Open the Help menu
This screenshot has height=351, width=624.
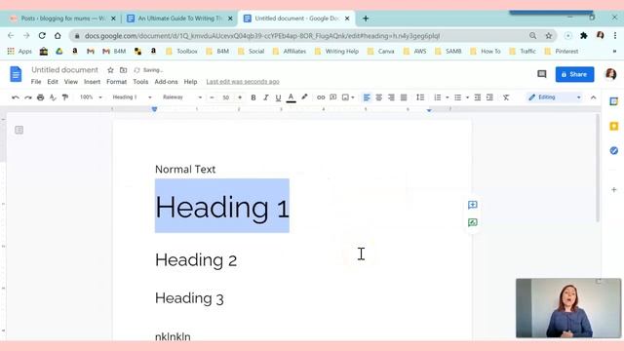[x=190, y=82]
